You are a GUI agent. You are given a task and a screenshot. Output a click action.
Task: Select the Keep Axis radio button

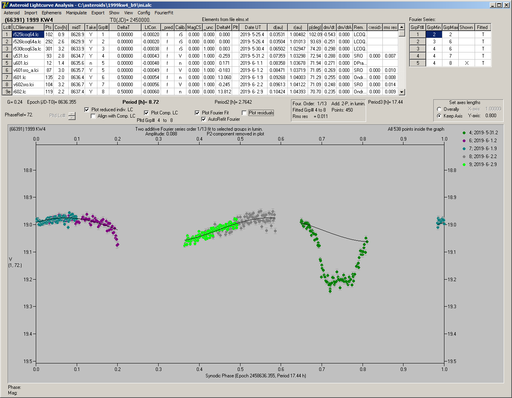tap(439, 116)
